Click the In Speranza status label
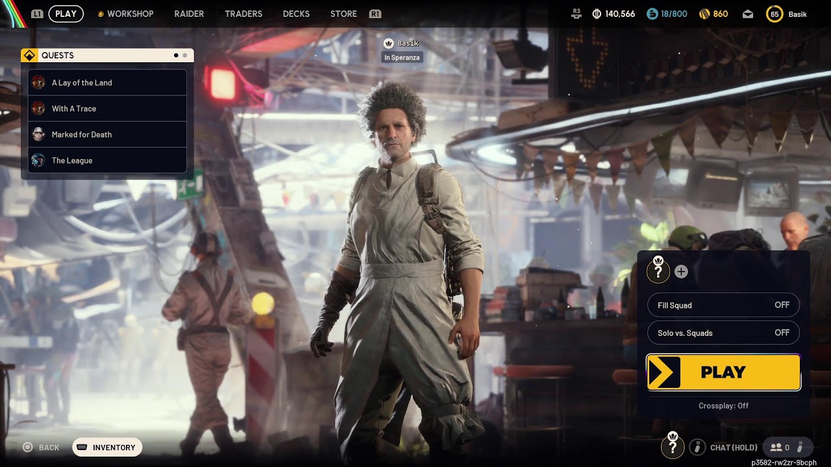The height and width of the screenshot is (467, 831). pos(402,58)
